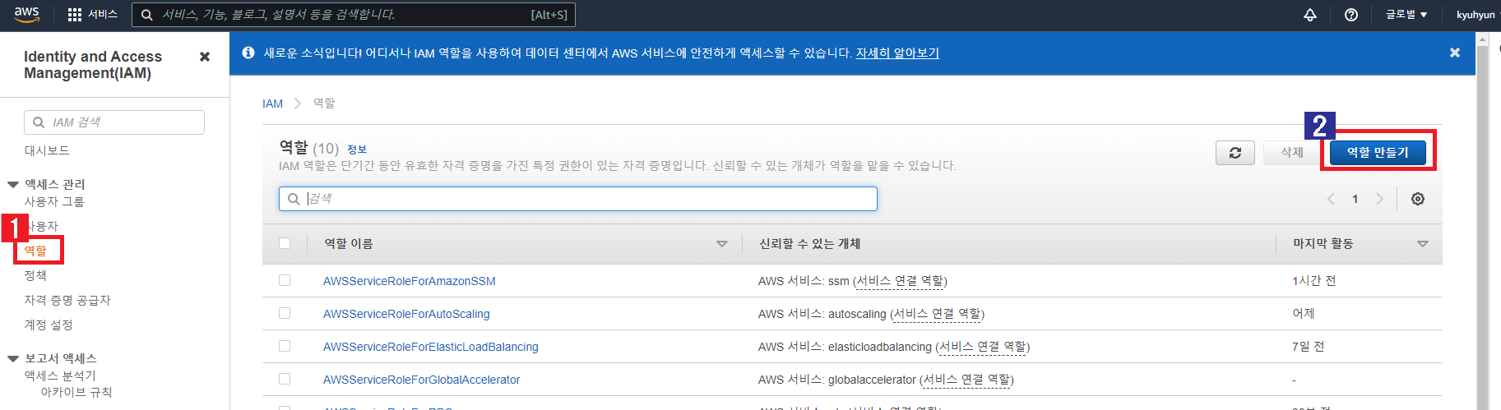The width and height of the screenshot is (1501, 410).
Task: Select the AWSServiceRoleForGlobalAccelerator checkbox
Action: (285, 379)
